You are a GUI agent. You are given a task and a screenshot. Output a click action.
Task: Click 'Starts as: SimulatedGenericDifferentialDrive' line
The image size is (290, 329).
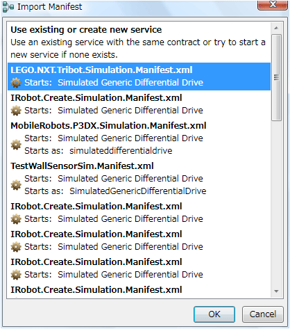coord(115,191)
